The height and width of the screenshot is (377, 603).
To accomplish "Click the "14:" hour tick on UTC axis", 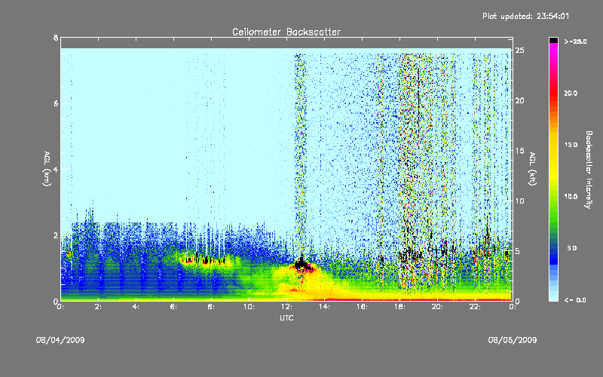I will (324, 307).
